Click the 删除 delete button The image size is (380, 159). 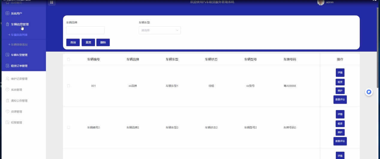(103, 42)
